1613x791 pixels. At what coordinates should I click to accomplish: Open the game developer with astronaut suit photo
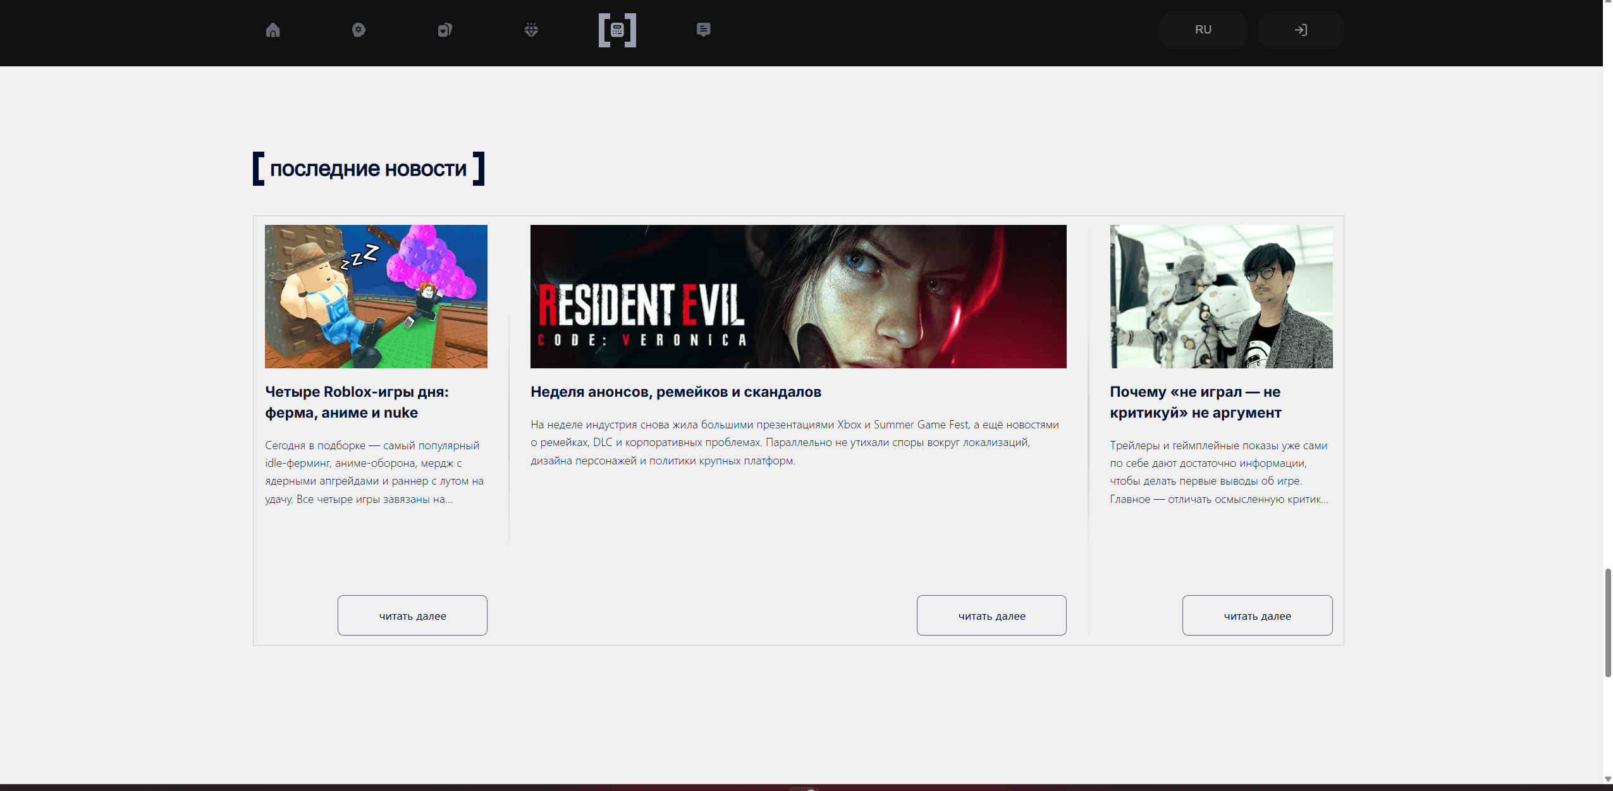click(1221, 296)
